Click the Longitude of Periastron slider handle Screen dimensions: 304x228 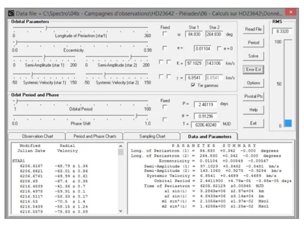pos(46,28)
